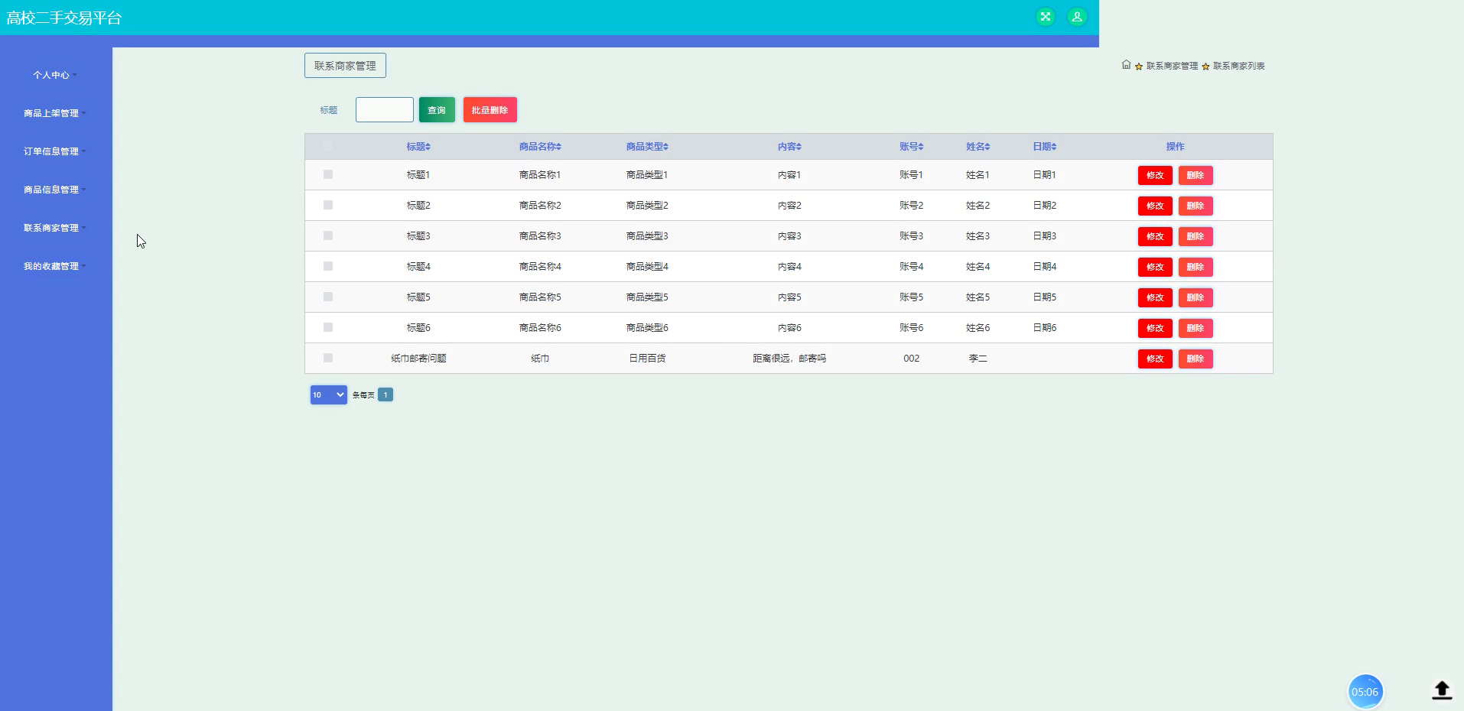Viewport: 1464px width, 711px height.
Task: Click breadcrumb link 联系商家管理
Action: [x=1172, y=67]
